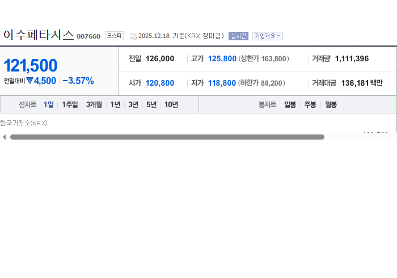Click the stock code 007660
Image resolution: width=397 pixels, height=278 pixels.
tap(88, 36)
